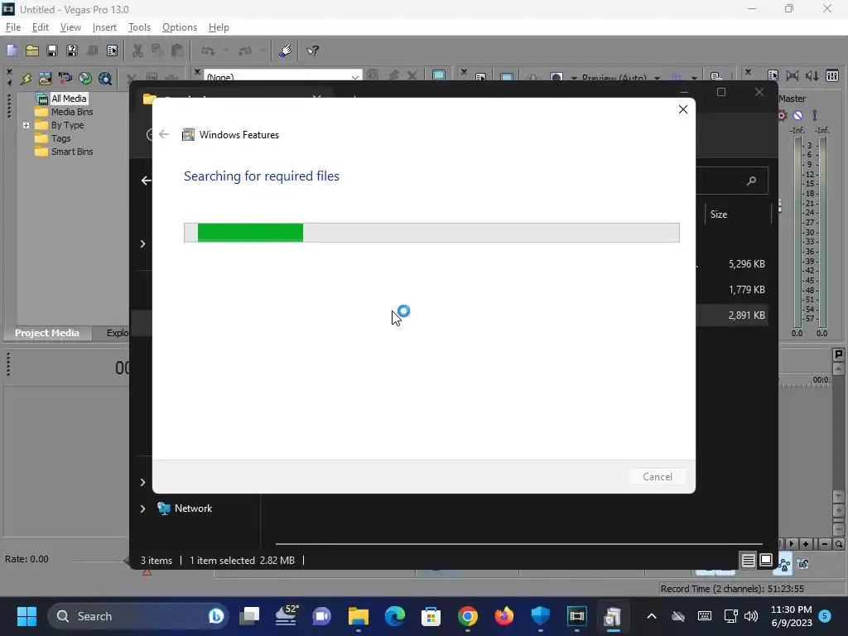Open the Tools menu
The height and width of the screenshot is (636, 848).
tap(139, 27)
